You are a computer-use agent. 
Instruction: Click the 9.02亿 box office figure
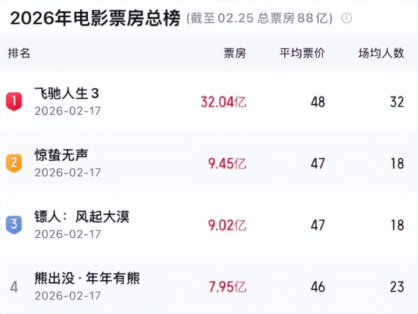click(x=227, y=224)
